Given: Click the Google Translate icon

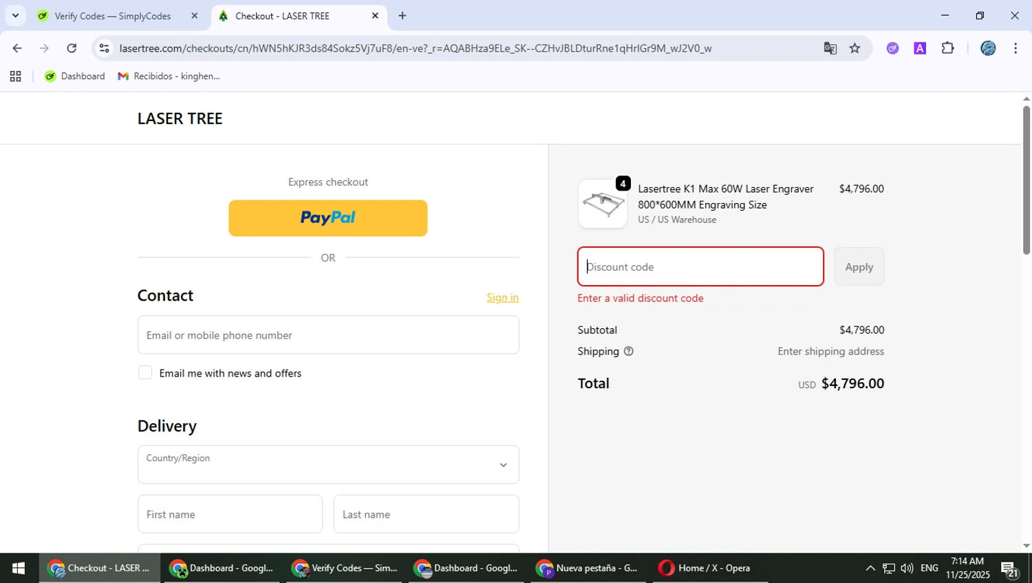Looking at the screenshot, I should click(x=830, y=48).
